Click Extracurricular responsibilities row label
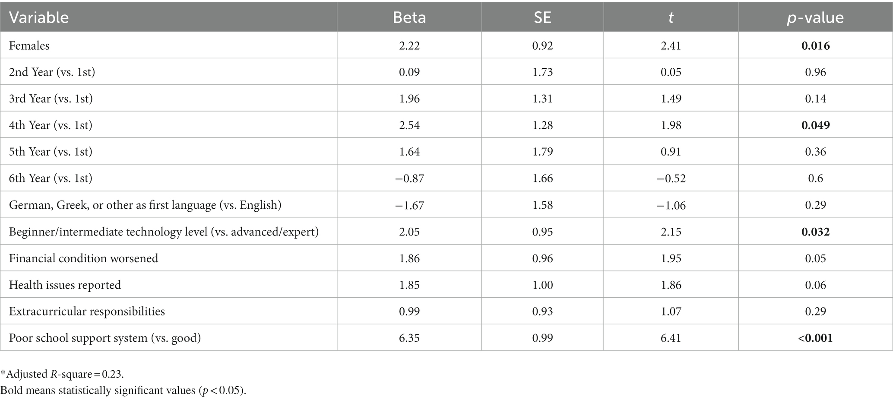This screenshot has height=401, width=893. pos(87,312)
